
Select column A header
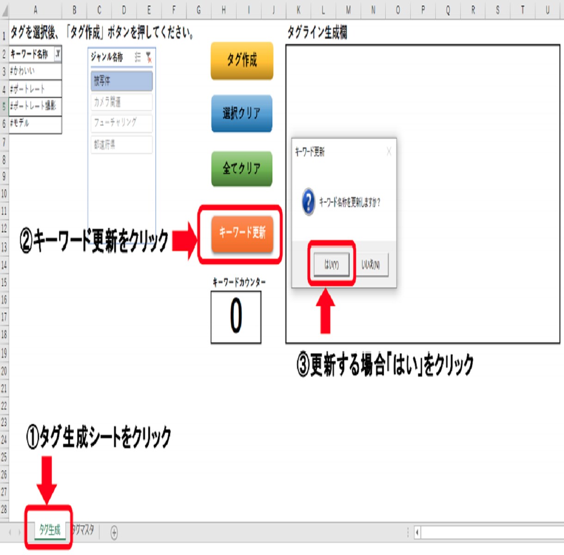click(x=35, y=10)
